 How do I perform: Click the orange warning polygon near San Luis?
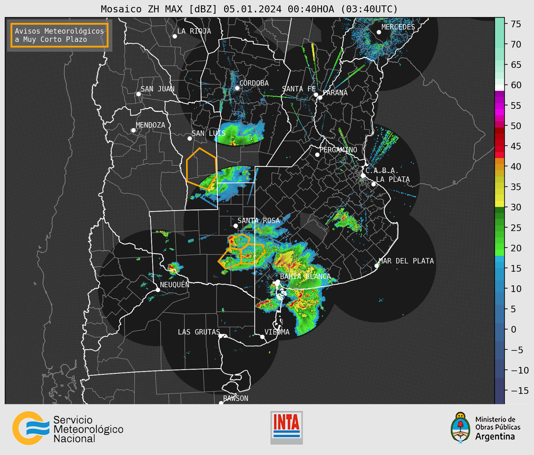[x=201, y=169]
